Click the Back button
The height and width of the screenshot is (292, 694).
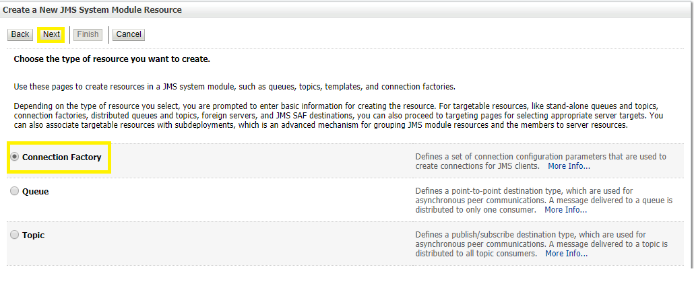tap(20, 34)
